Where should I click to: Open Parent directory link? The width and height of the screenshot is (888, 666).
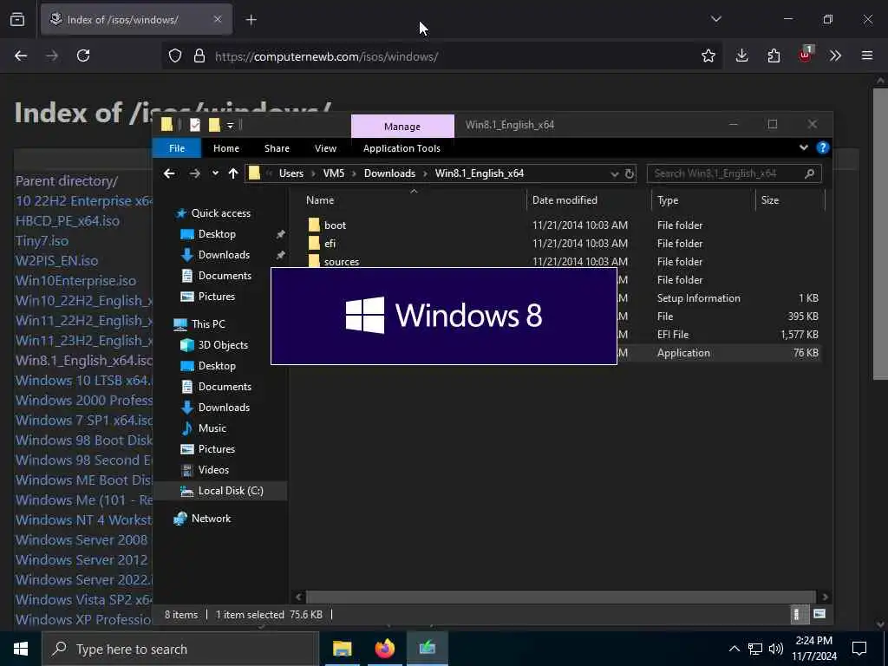tap(66, 180)
